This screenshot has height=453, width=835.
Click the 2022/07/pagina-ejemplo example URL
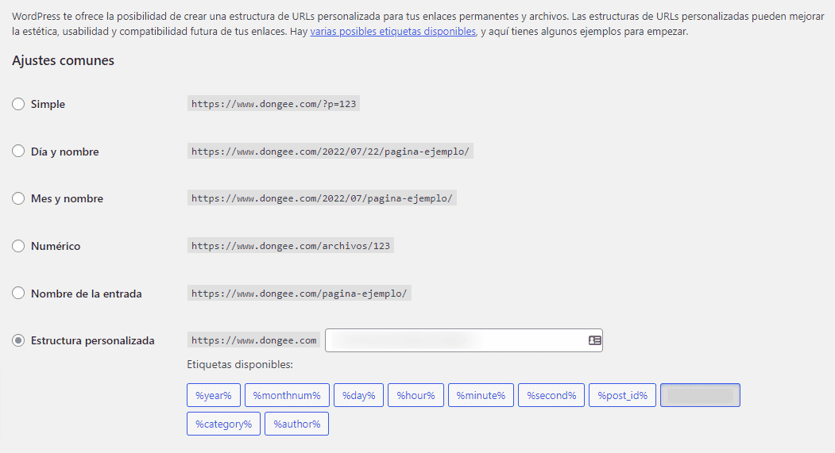click(322, 198)
